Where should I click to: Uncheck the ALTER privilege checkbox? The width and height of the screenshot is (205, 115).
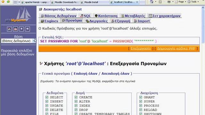click(x=76, y=101)
